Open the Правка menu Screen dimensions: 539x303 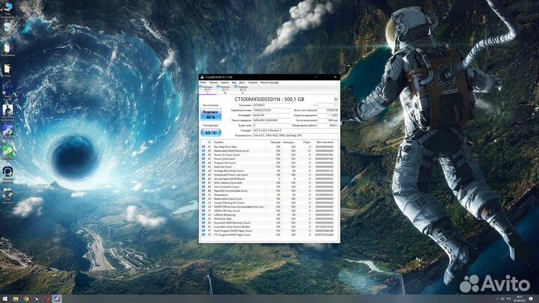pos(213,82)
